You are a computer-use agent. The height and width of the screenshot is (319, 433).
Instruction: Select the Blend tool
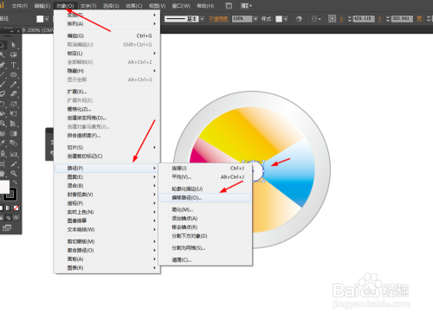14,144
